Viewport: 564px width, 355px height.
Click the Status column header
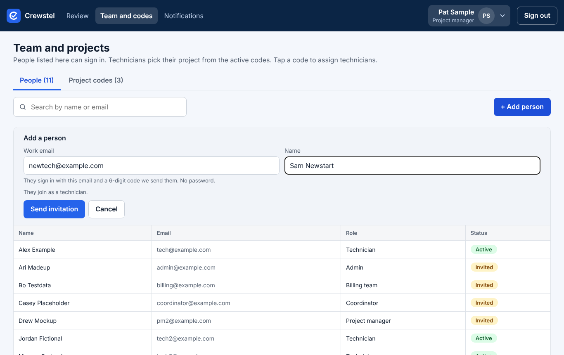coord(479,233)
